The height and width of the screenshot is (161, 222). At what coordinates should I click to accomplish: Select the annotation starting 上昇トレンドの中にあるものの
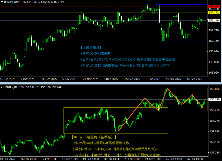(x=115, y=149)
